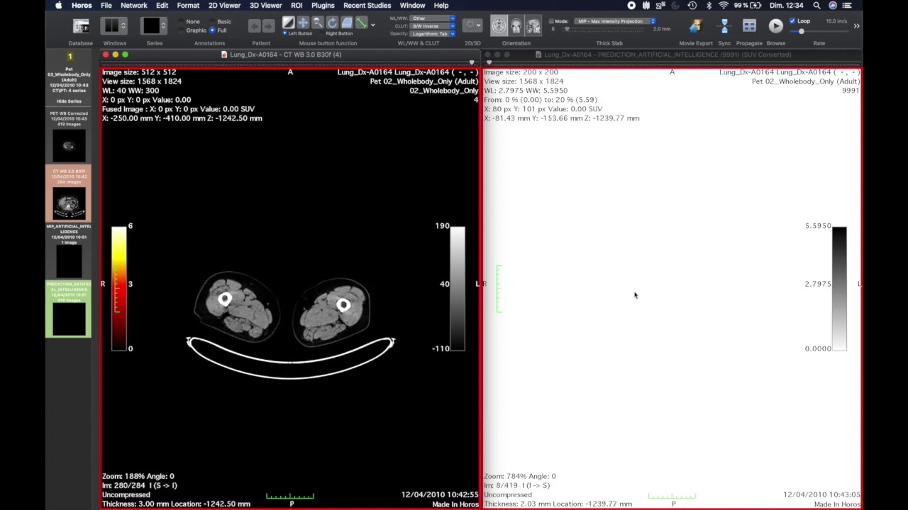
Task: Choose the coronal orientation icon
Action: [516, 26]
